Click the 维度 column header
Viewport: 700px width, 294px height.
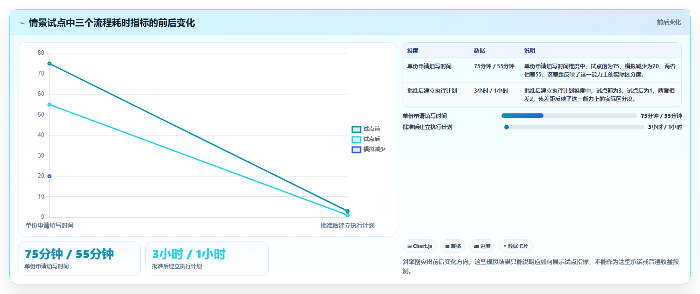coord(413,51)
